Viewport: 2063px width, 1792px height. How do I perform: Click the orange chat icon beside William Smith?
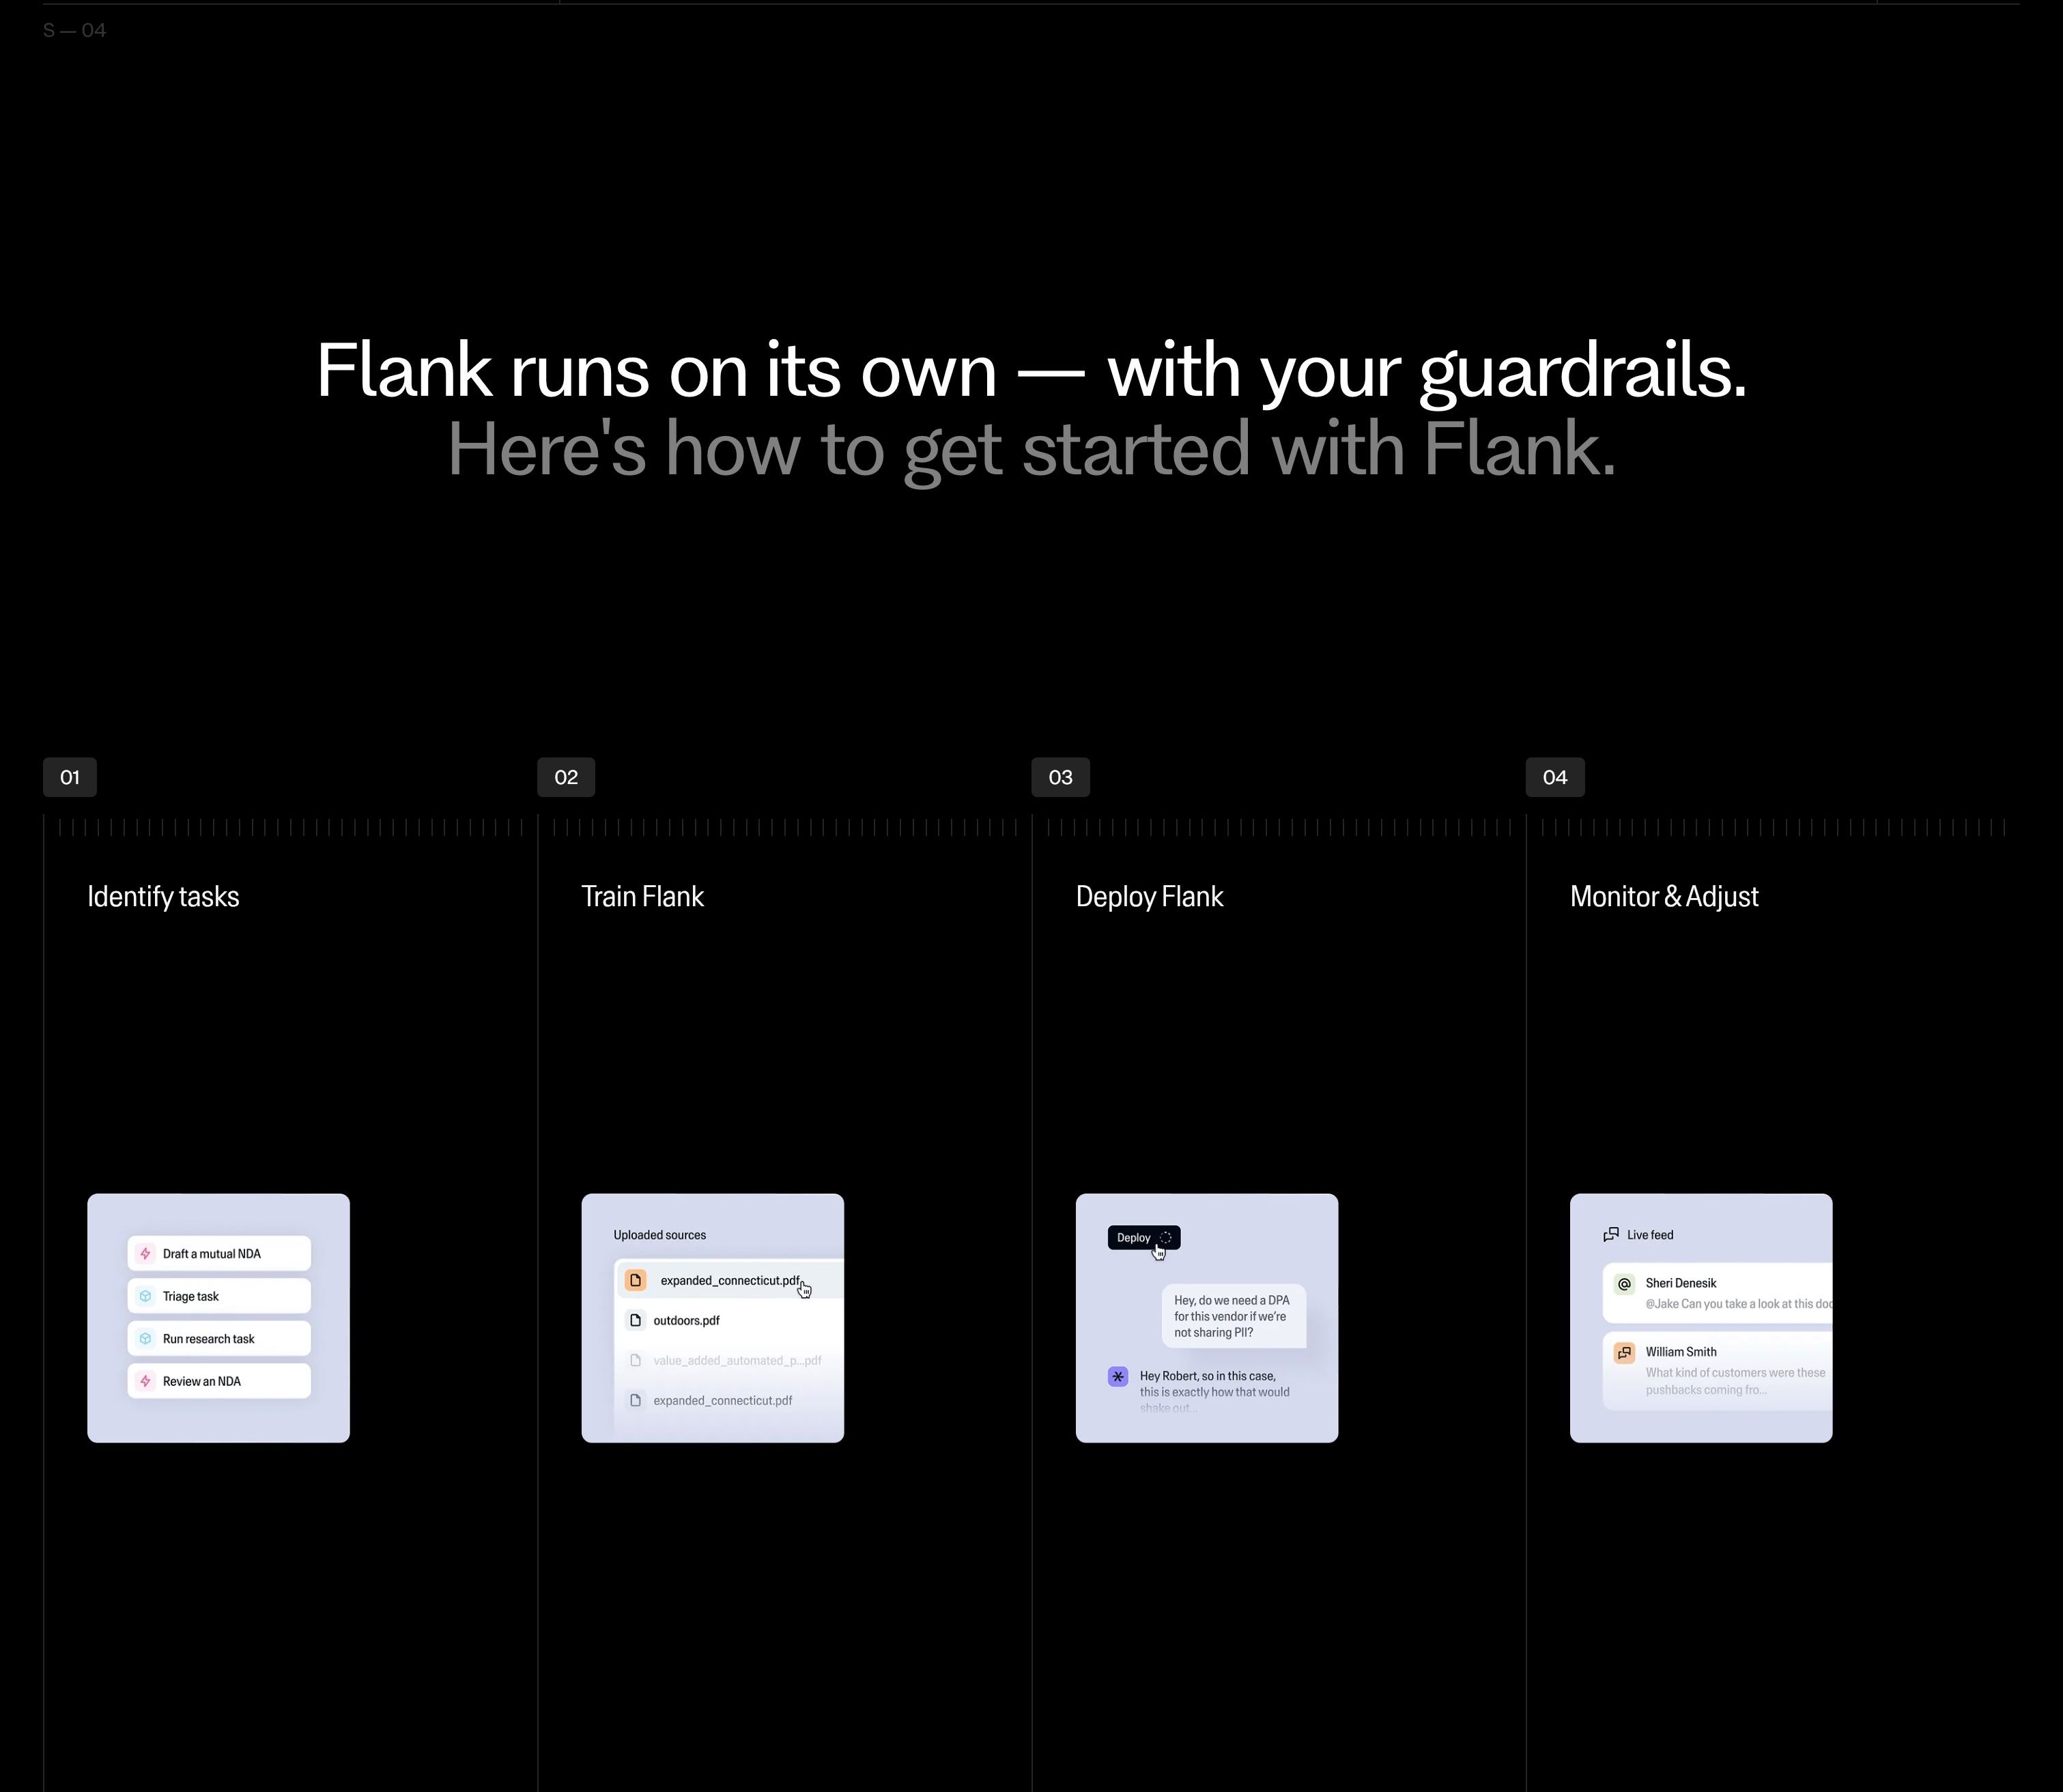coord(1625,1352)
